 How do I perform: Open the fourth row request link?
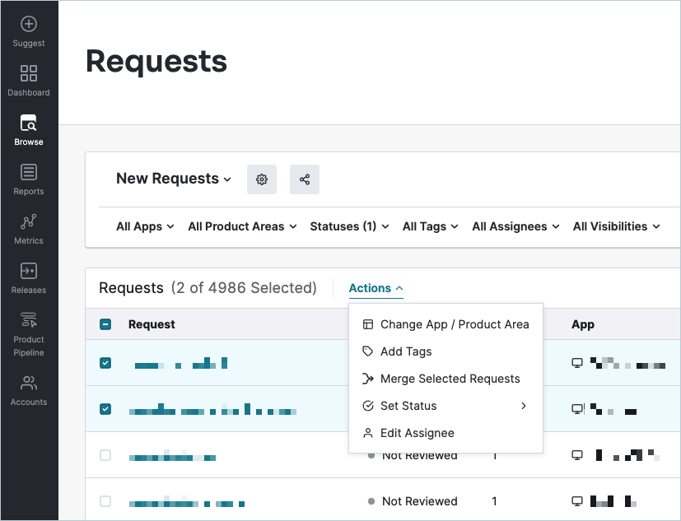point(187,501)
